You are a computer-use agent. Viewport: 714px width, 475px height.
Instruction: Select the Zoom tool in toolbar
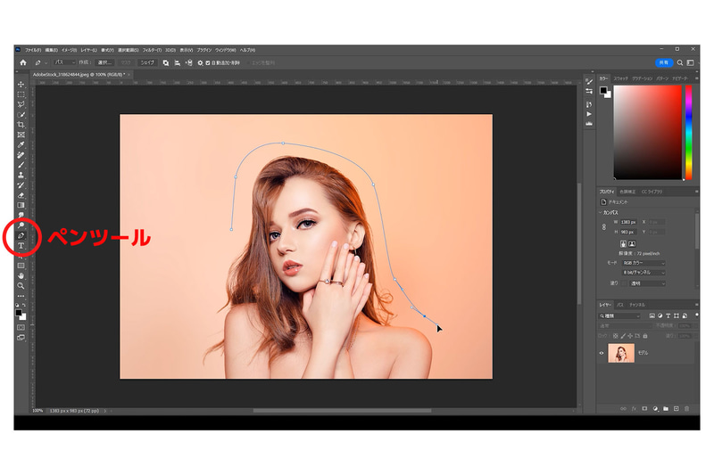click(21, 286)
